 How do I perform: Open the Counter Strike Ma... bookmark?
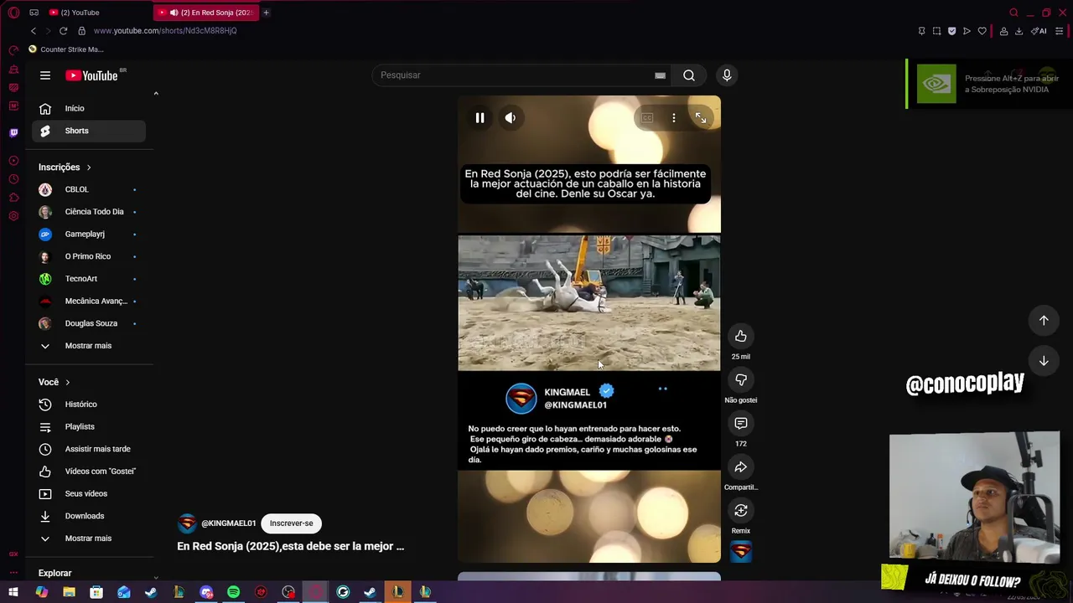[66, 49]
